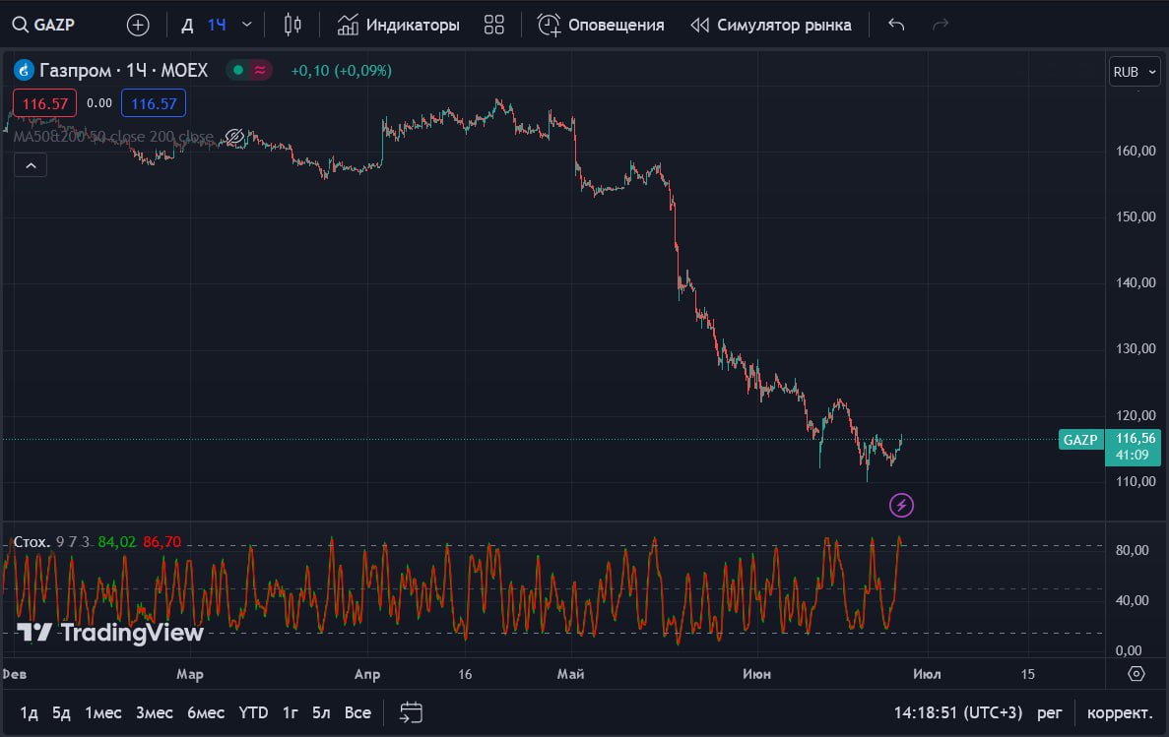Image resolution: width=1169 pixels, height=737 pixels.
Task: Click the 0.00 spread value
Action: (99, 103)
